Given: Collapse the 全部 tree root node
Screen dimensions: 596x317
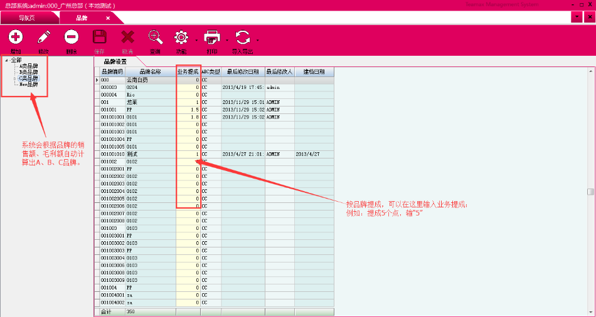Looking at the screenshot, I should pos(6,60).
